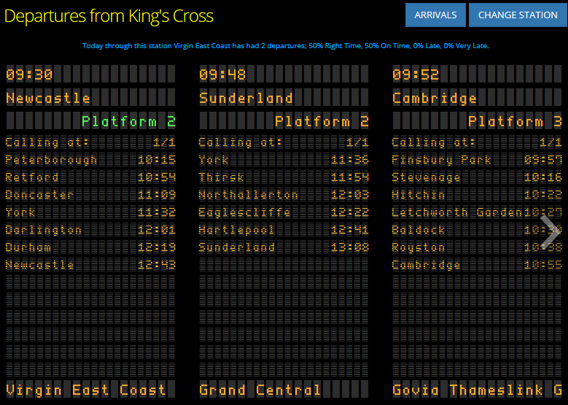Click Platform 3 on the Cambridge board
This screenshot has height=405, width=568.
515,121
